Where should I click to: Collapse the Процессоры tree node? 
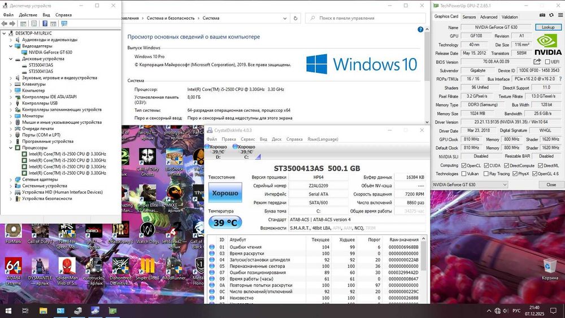click(x=11, y=147)
